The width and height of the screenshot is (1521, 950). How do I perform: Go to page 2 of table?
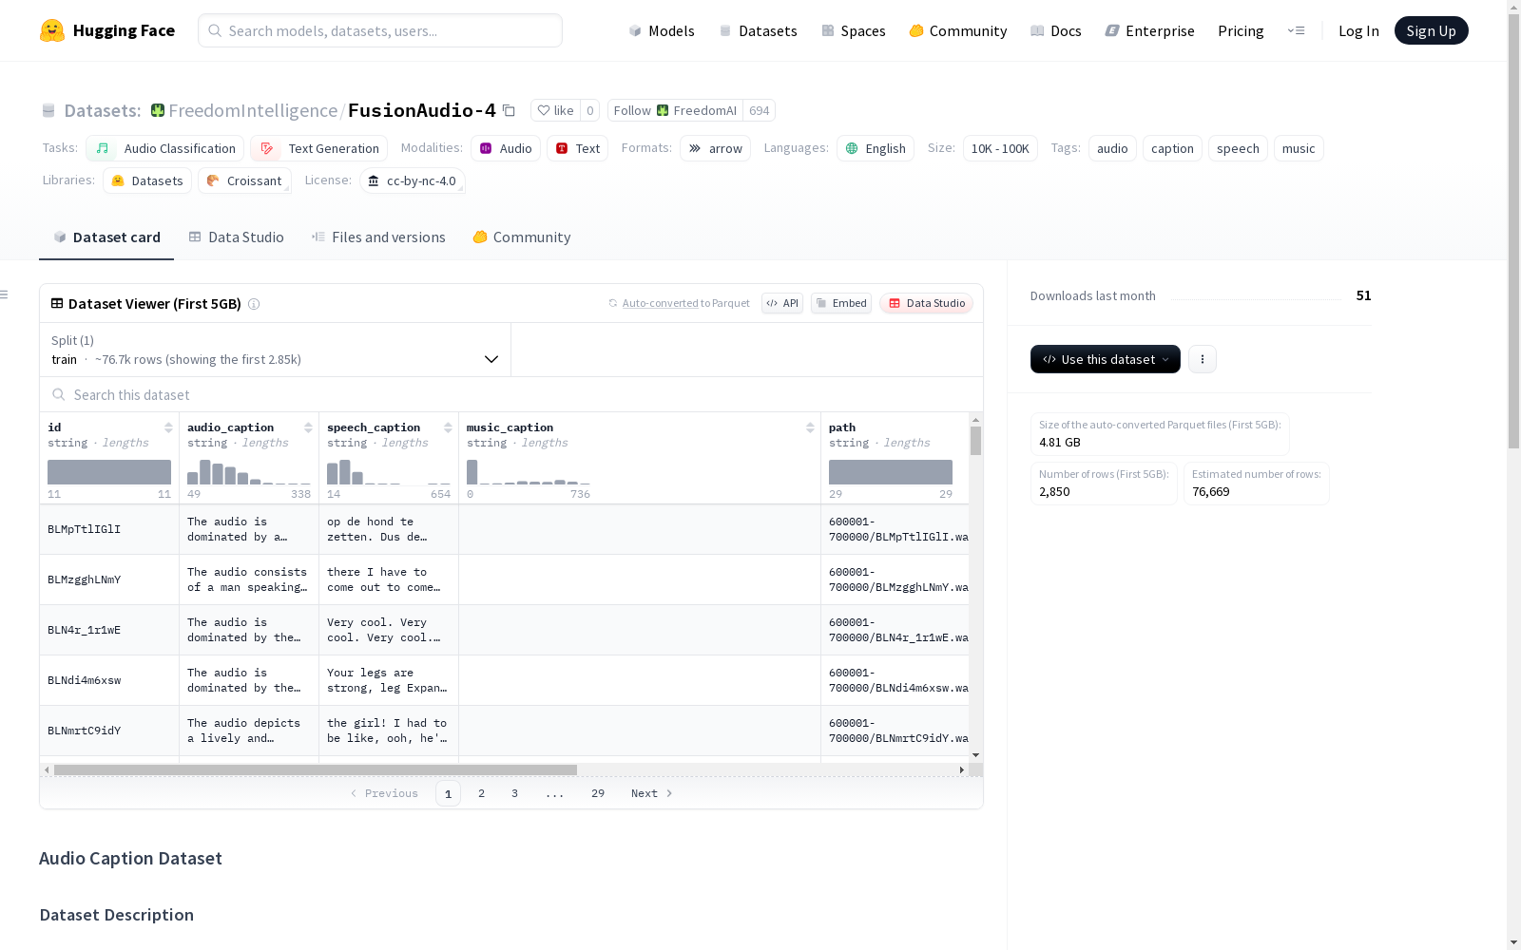click(x=482, y=793)
